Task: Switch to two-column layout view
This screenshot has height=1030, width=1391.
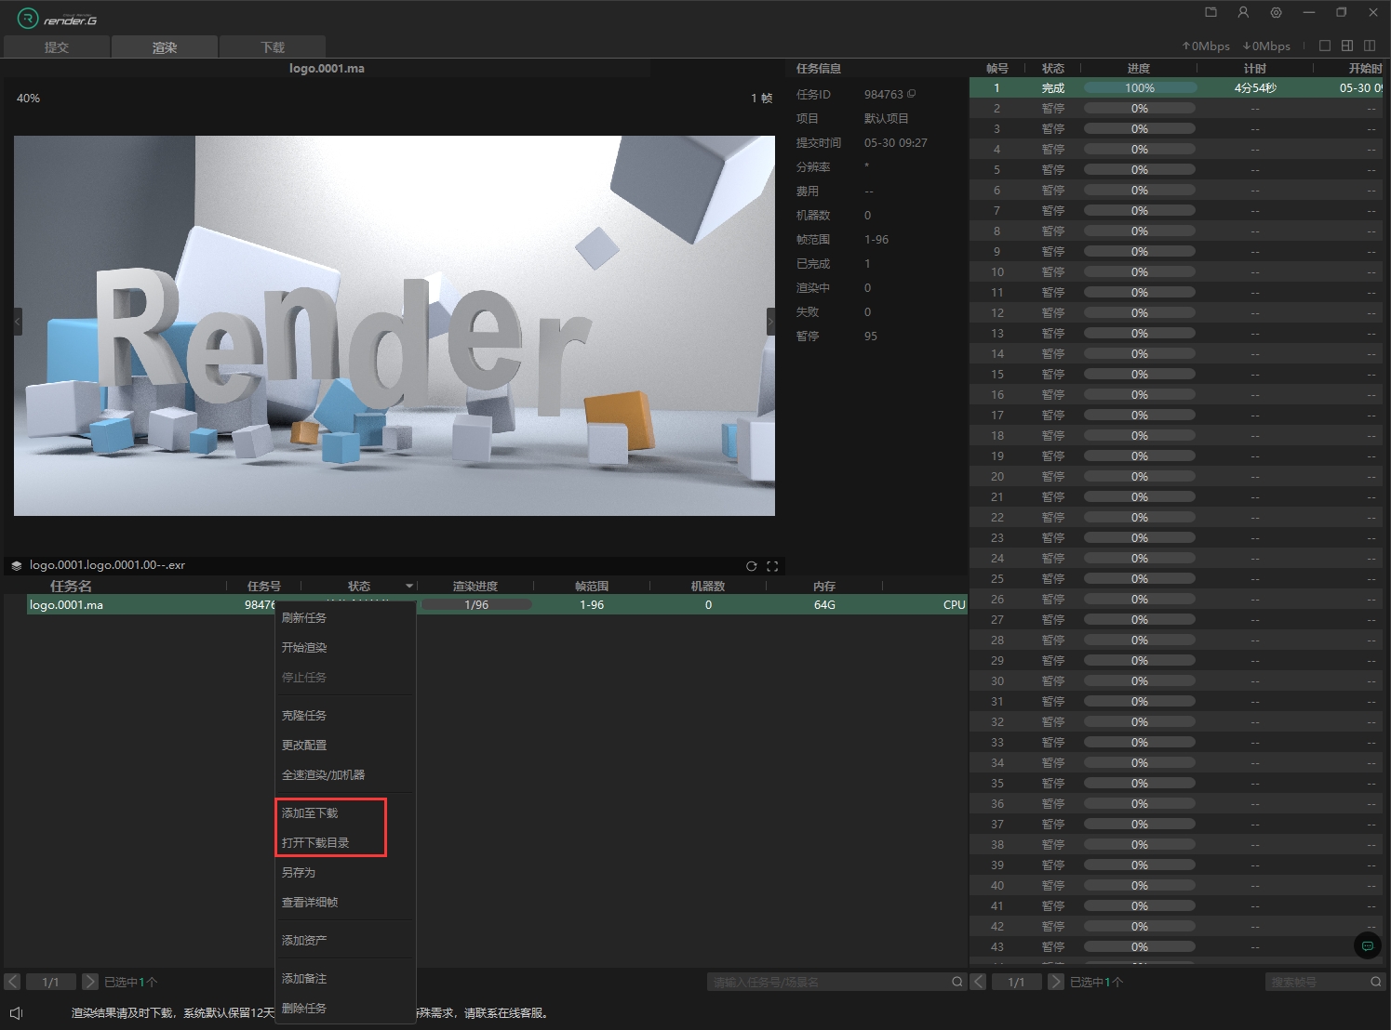Action: [x=1370, y=46]
